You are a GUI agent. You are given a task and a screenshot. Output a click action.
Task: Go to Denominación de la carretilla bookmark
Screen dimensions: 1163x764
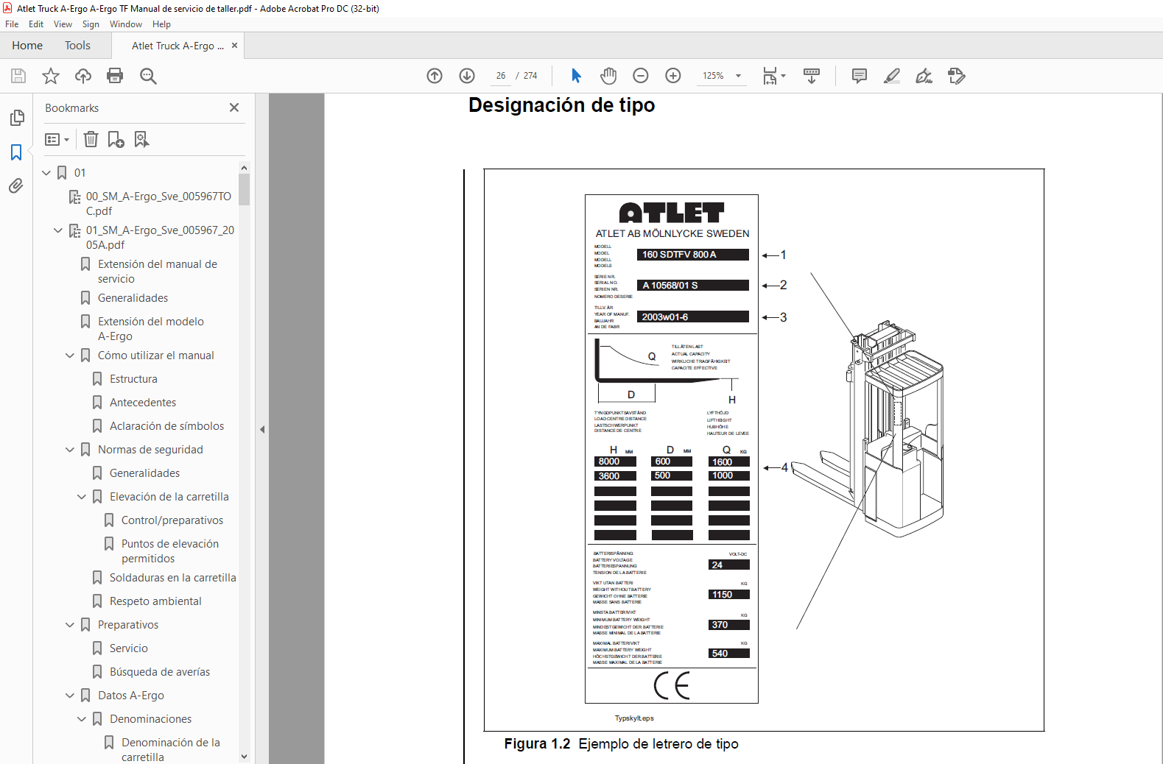pyautogui.click(x=171, y=750)
